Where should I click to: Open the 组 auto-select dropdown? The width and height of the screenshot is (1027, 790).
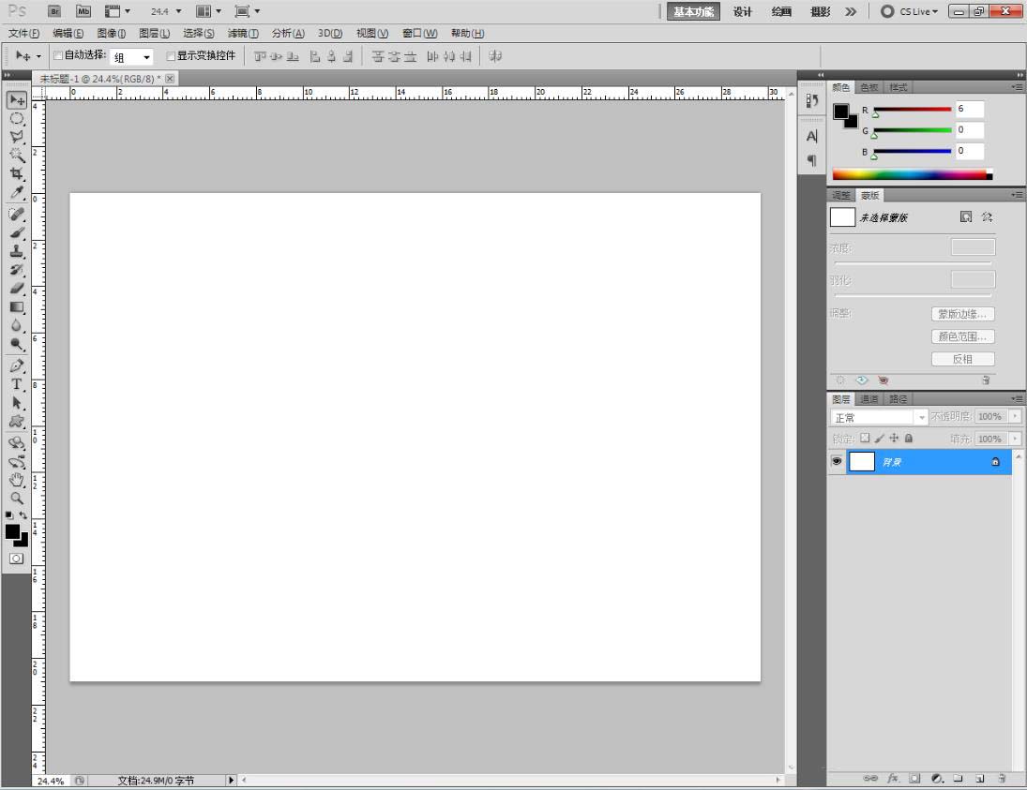click(131, 57)
